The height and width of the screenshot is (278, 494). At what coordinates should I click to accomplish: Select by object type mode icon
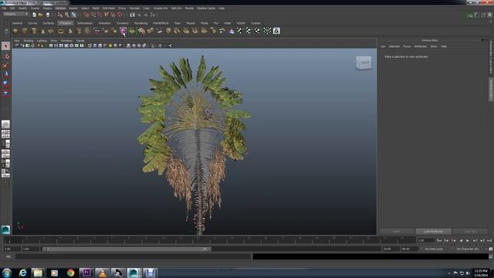pyautogui.click(x=67, y=15)
